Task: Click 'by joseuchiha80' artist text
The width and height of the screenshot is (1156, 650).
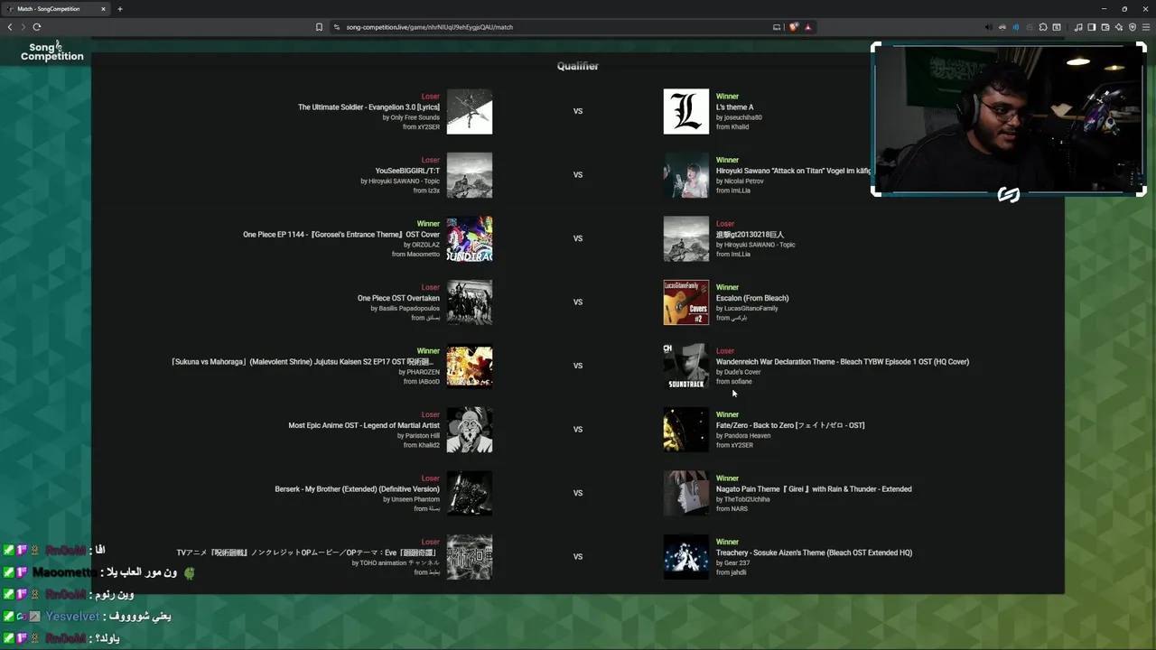Action: 739,117
